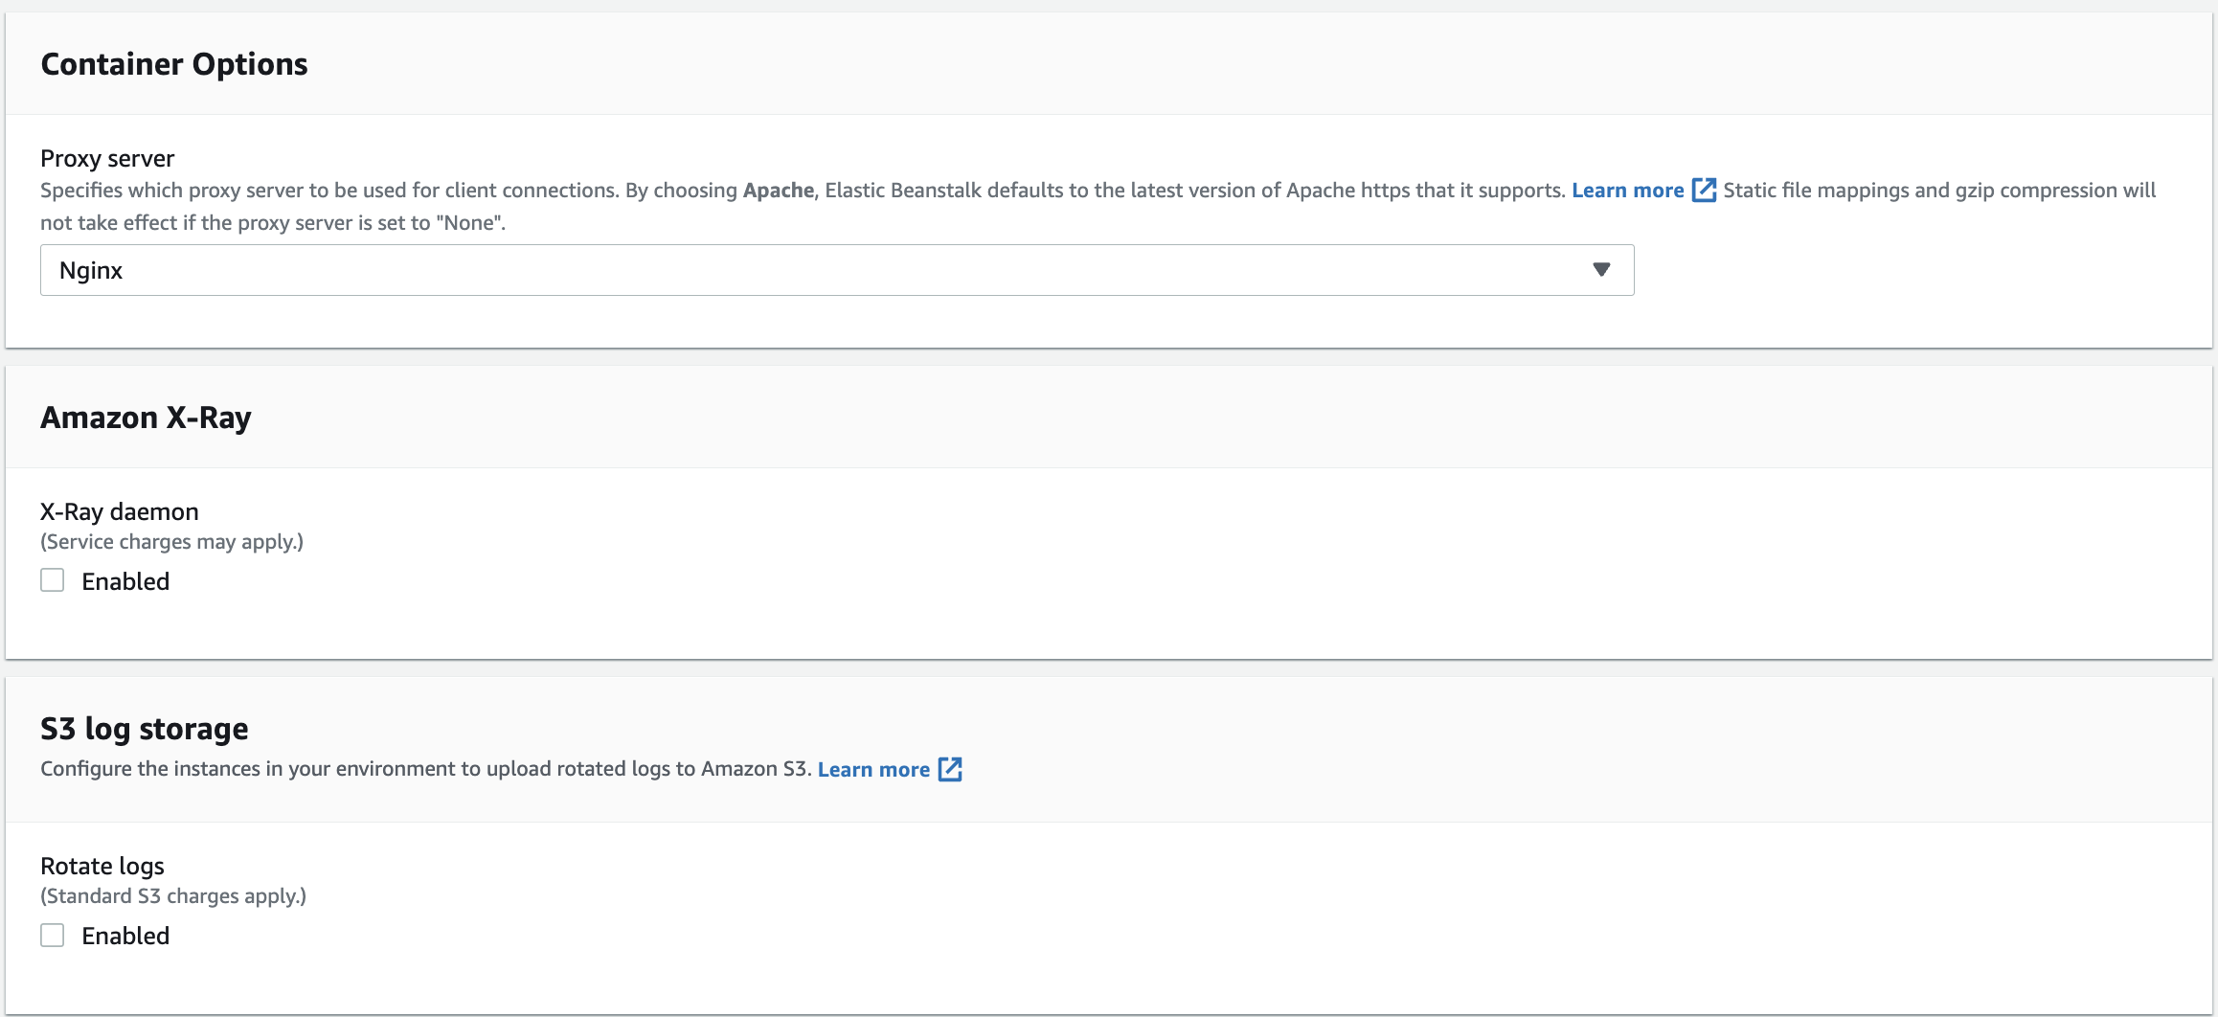This screenshot has width=2218, height=1017.
Task: Click the 'Configure the instances' description text
Action: tap(426, 769)
